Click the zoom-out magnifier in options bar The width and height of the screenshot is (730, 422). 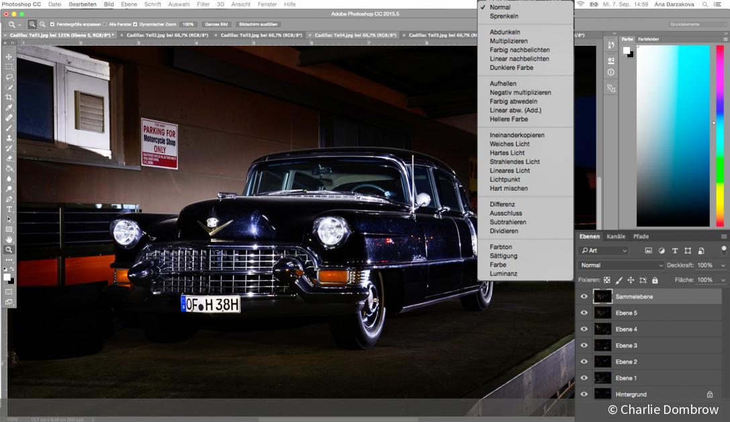click(x=42, y=24)
